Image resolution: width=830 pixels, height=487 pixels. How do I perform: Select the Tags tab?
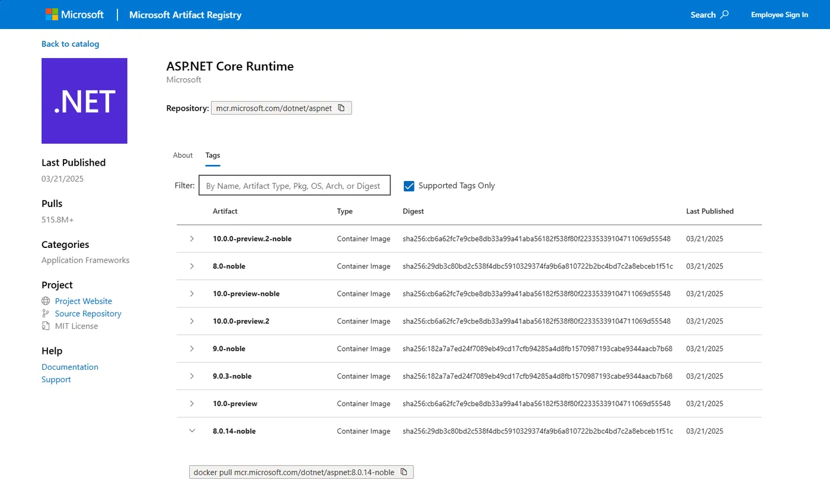[x=212, y=155]
